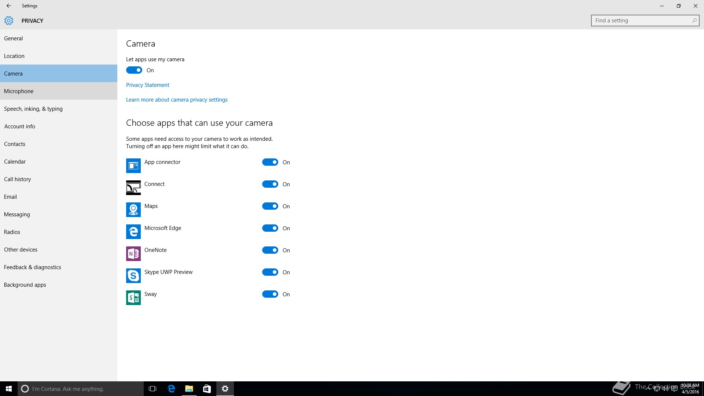Toggle camera access for Sway
Viewport: 704px width, 396px height.
click(x=270, y=294)
